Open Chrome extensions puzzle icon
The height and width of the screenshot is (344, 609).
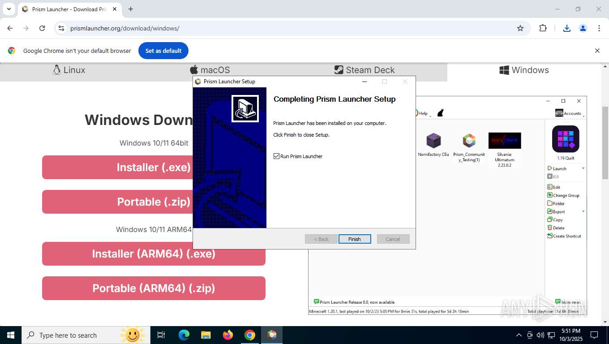(543, 28)
